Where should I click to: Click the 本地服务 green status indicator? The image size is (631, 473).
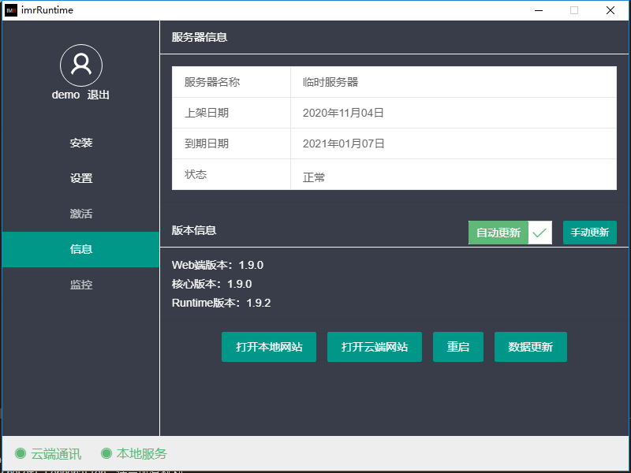click(106, 453)
